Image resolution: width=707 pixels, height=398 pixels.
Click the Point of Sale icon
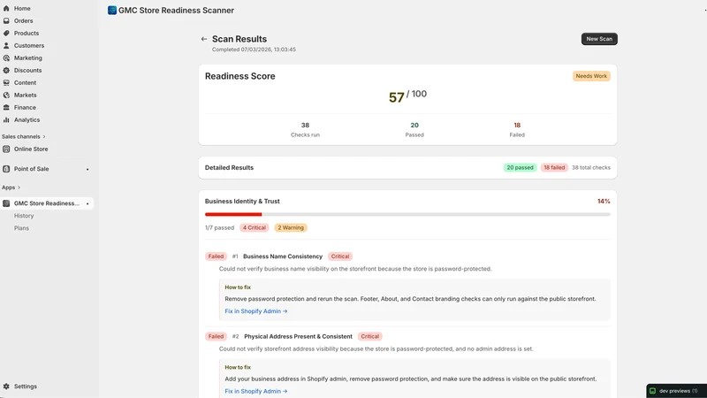[6, 169]
